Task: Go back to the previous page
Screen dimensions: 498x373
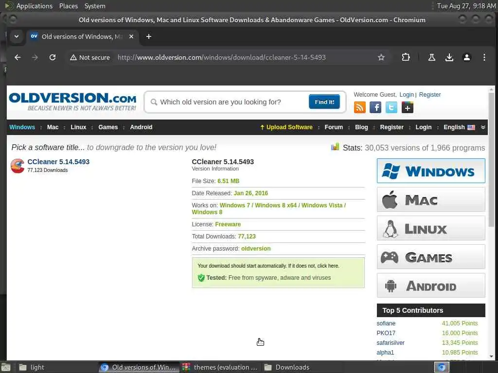Action: [x=18, y=57]
